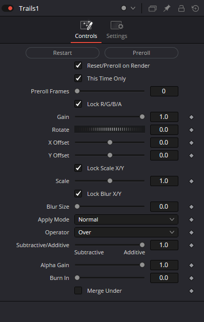Uncheck Lock Blur X/Y
This screenshot has width=204, height=322.
(x=78, y=194)
